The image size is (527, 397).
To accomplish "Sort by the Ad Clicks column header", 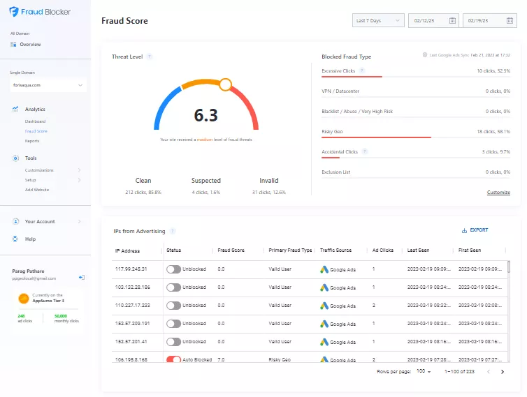I will pyautogui.click(x=383, y=250).
